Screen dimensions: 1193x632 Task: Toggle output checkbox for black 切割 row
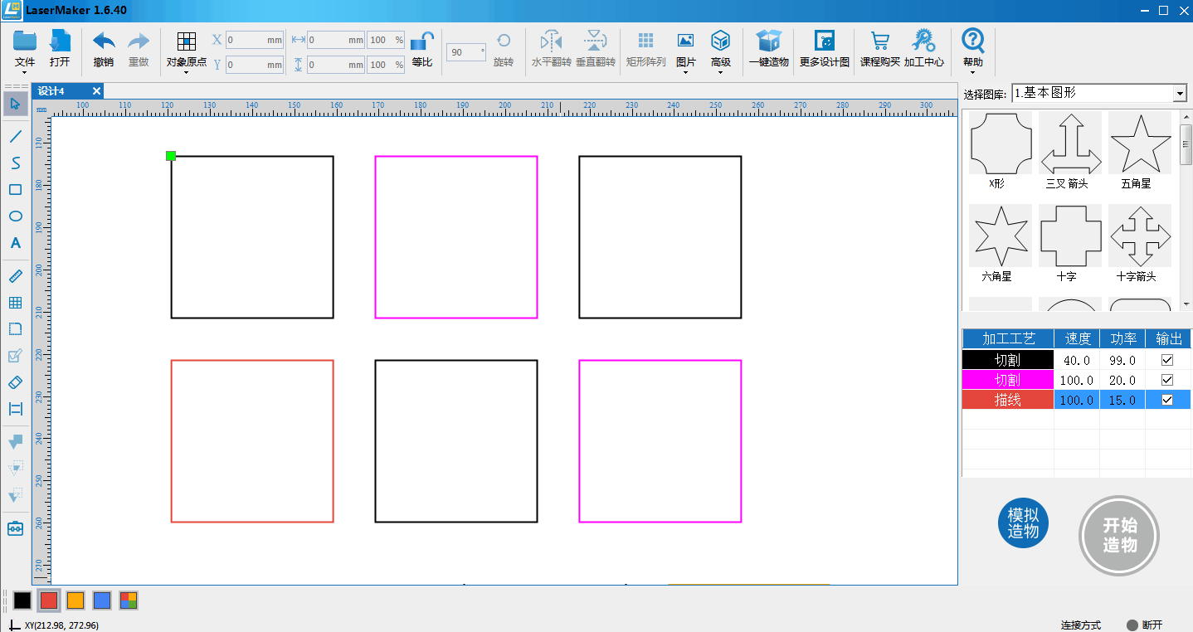(1167, 360)
